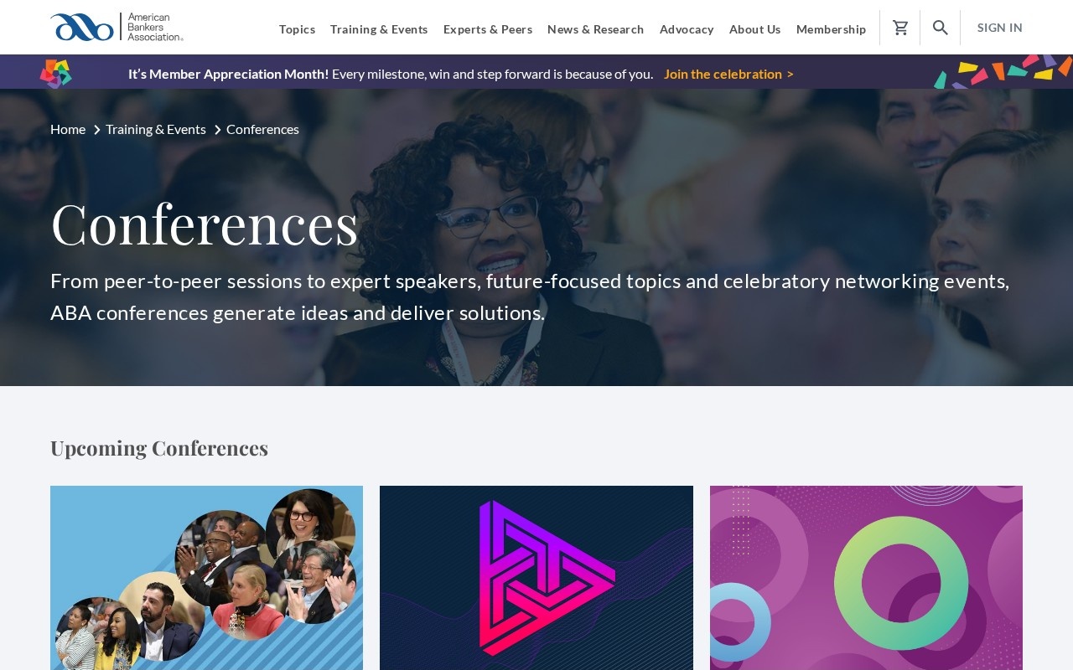Click the colorful pinwheel appreciation icon
This screenshot has height=670, width=1073.
tap(56, 74)
